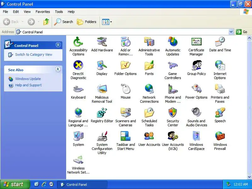Open the View menu

pos(27,12)
